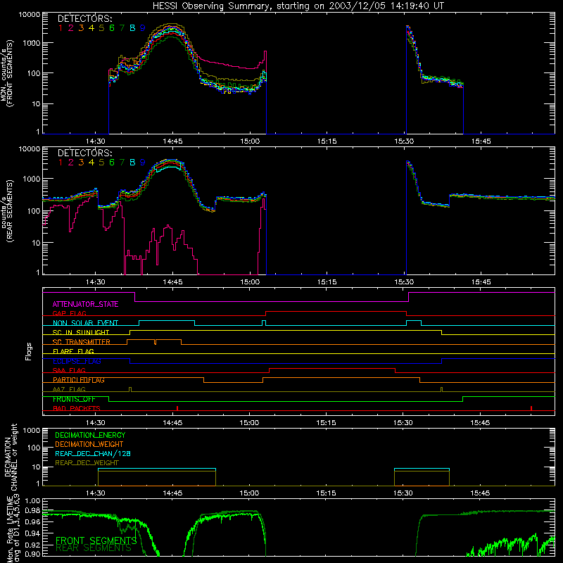Click detector 2 legend in rear segments panel

(71, 163)
